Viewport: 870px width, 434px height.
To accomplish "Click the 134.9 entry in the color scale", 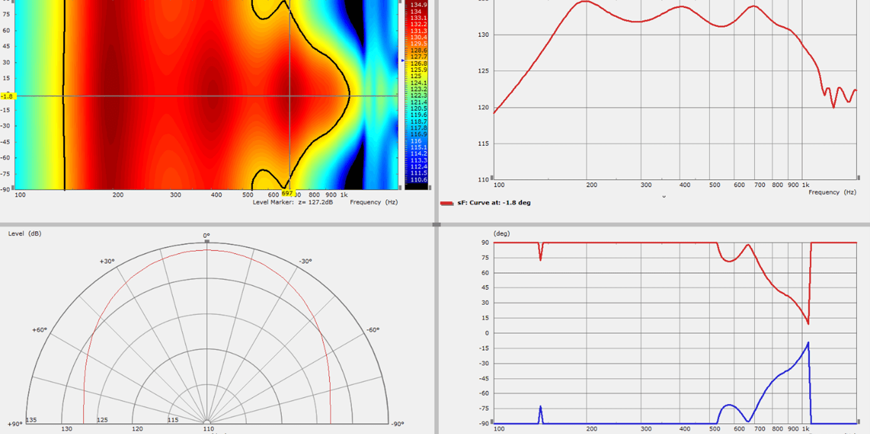I will click(418, 5).
